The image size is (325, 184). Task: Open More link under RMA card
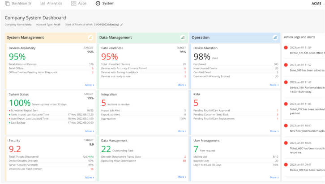[x=274, y=131]
